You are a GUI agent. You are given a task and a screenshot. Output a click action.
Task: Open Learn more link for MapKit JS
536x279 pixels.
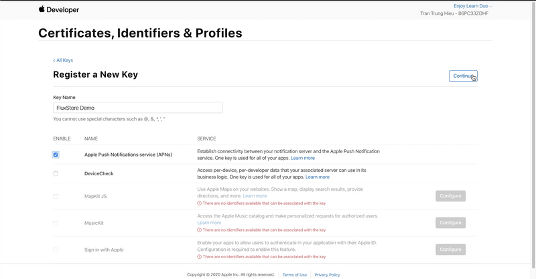pyautogui.click(x=255, y=196)
